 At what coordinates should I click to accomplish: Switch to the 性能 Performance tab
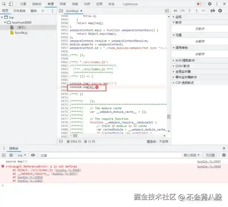point(75,4)
